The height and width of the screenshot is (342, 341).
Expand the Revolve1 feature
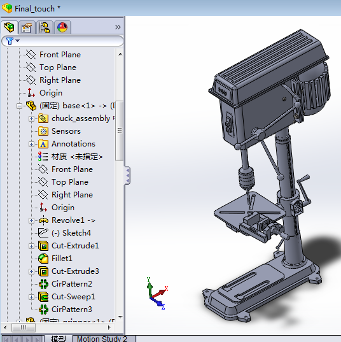click(x=31, y=220)
